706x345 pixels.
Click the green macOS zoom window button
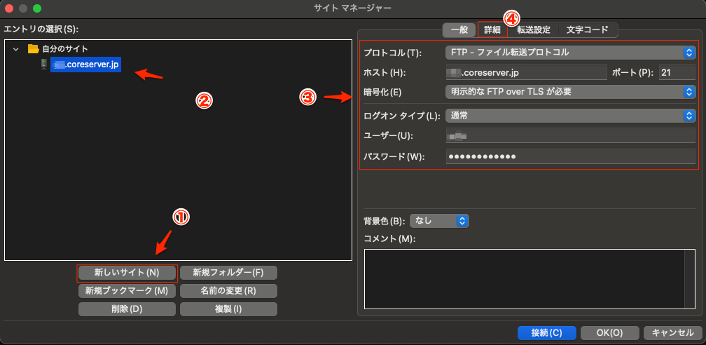(37, 8)
